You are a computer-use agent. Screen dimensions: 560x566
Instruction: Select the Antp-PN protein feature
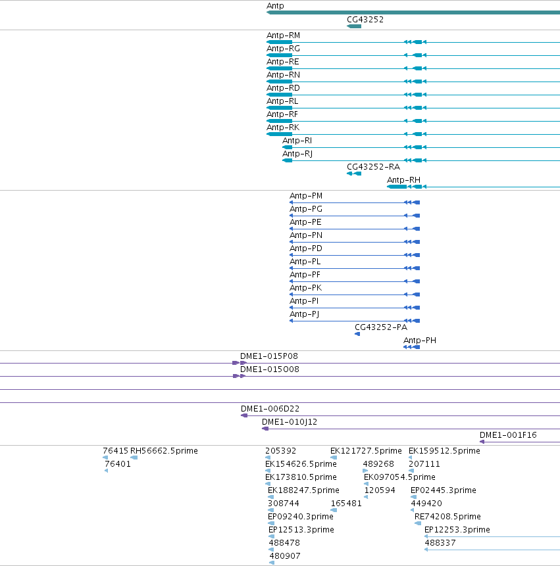coord(355,242)
